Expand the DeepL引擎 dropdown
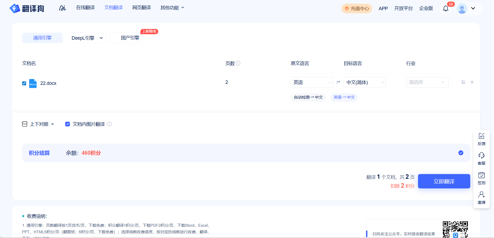The image size is (494, 238). pyautogui.click(x=86, y=38)
